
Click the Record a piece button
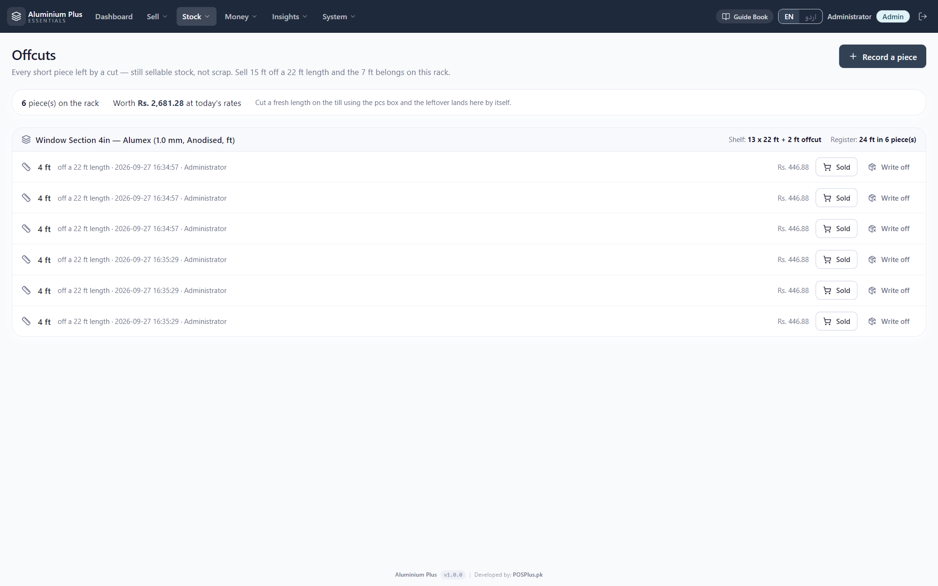point(882,56)
